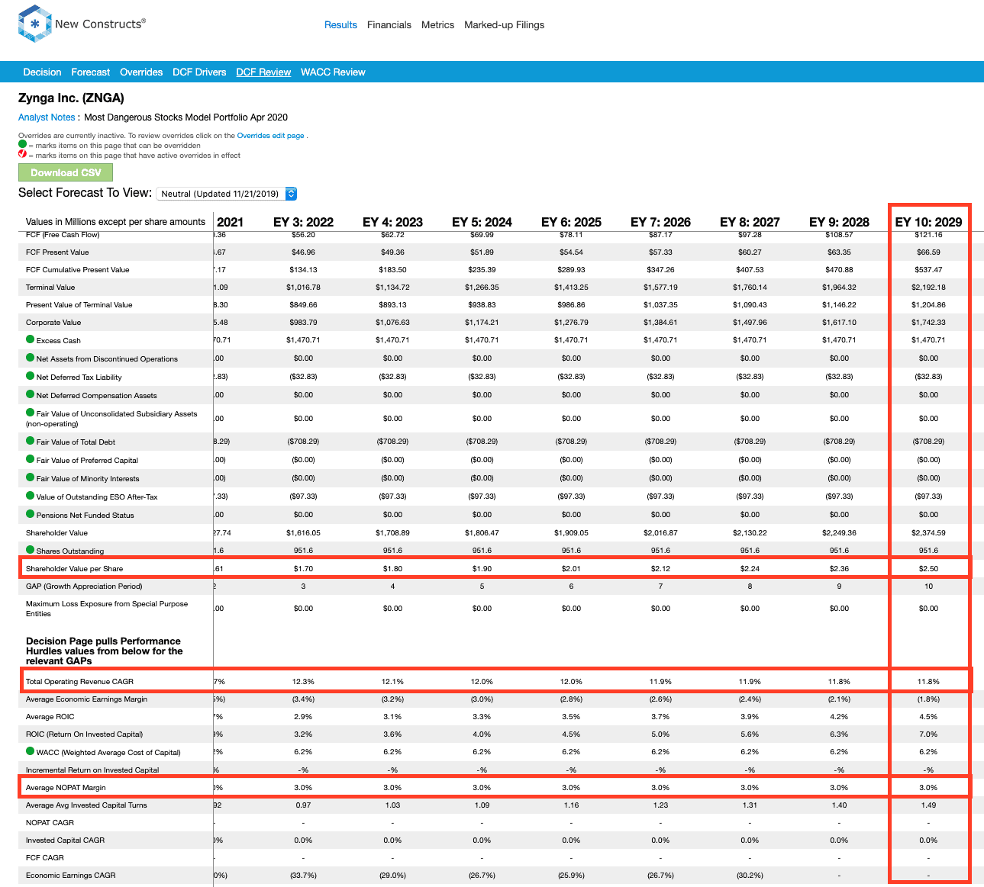Click green dot beside Fair Value of Total Debt
Viewport: 984px width, 887px height.
pyautogui.click(x=31, y=441)
